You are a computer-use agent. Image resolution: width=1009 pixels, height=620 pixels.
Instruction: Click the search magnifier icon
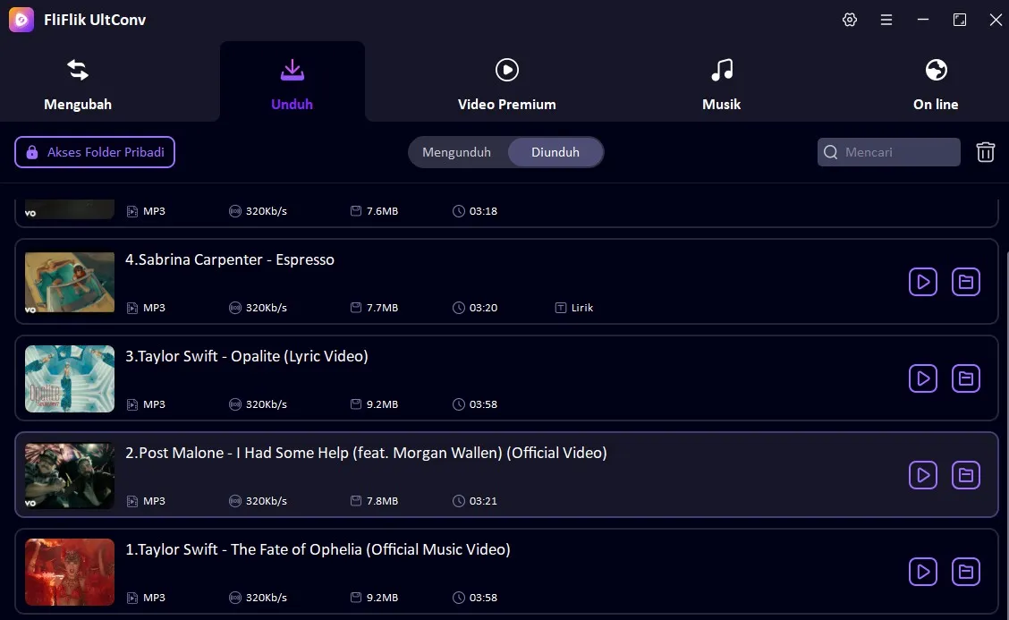point(830,152)
